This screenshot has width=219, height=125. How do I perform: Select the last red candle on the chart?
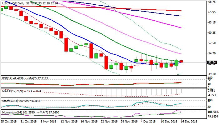pyautogui.click(x=181, y=61)
